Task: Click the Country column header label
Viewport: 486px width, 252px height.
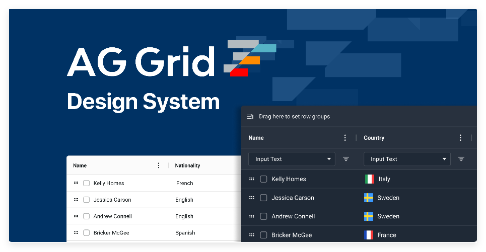Action: tap(374, 138)
